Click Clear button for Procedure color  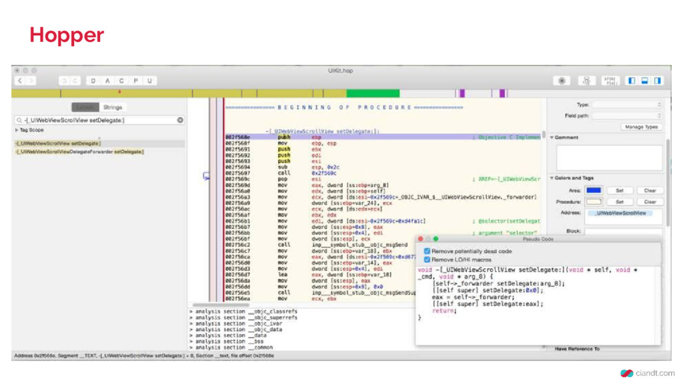tap(650, 202)
